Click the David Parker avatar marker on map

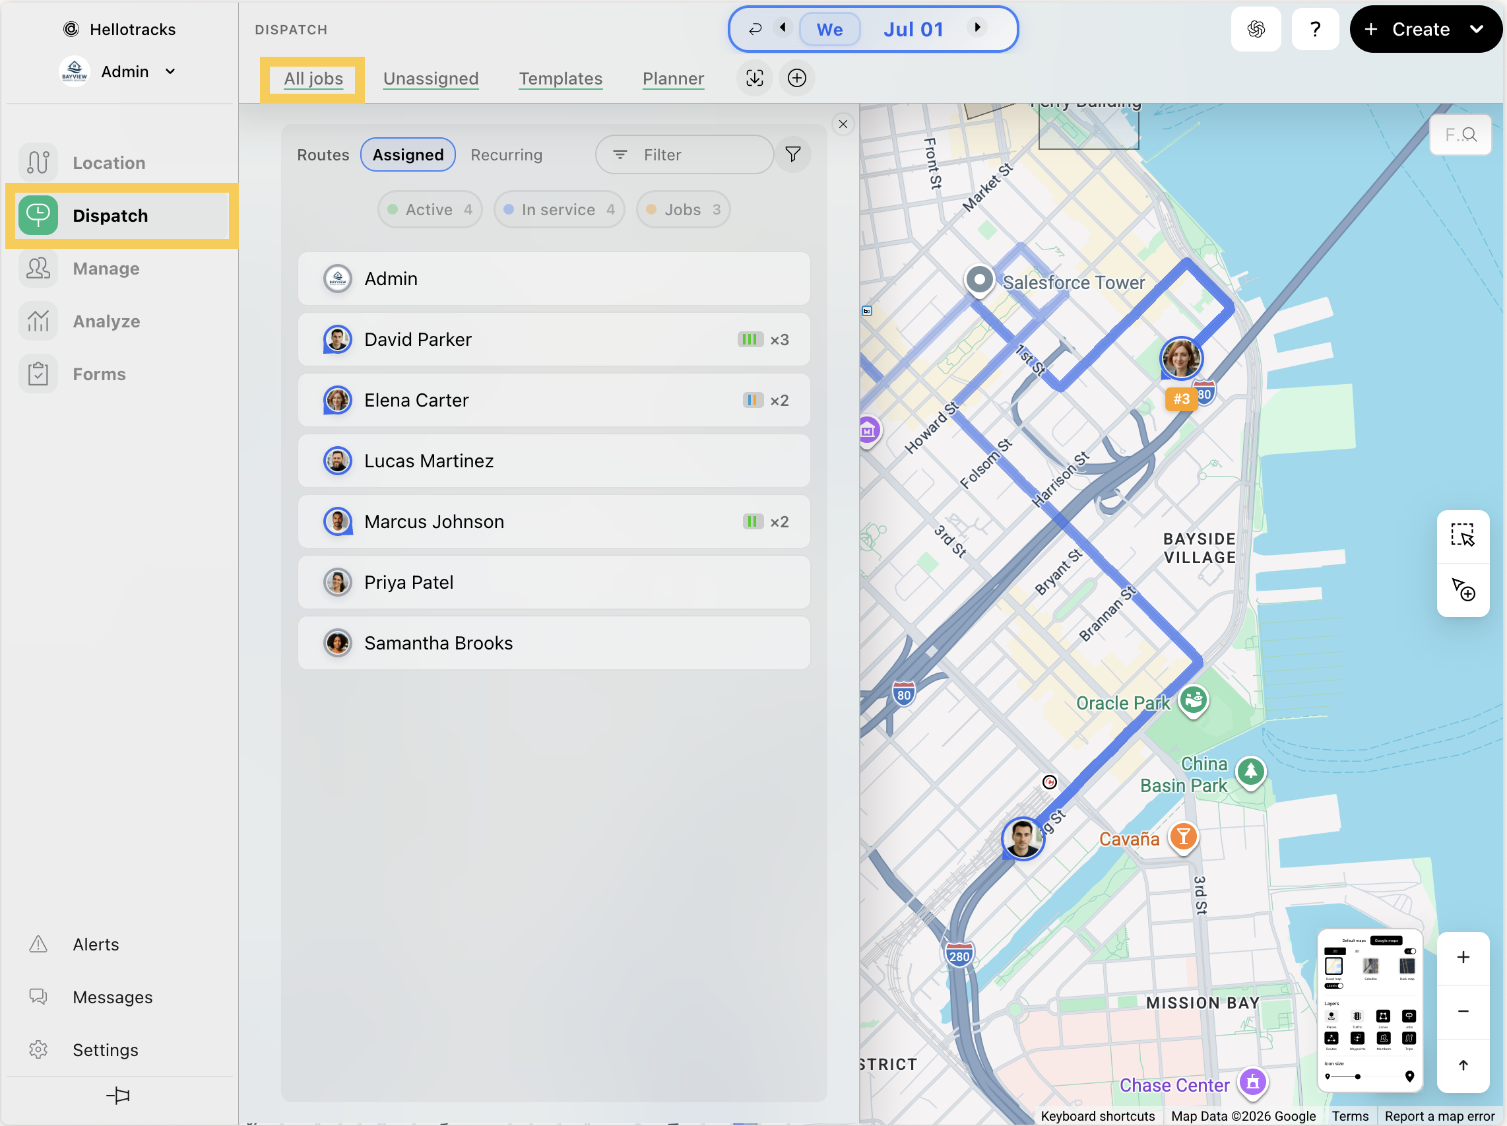tap(1023, 838)
